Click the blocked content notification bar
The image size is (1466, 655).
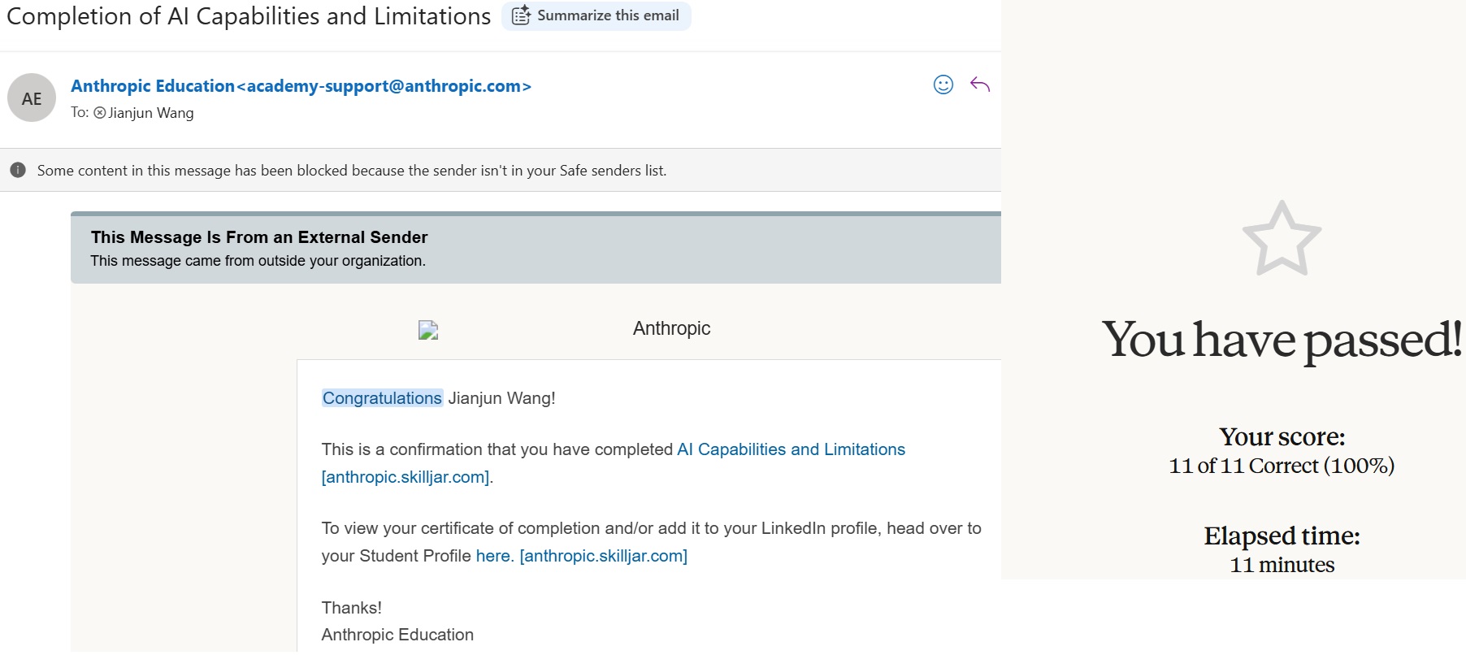pyautogui.click(x=501, y=170)
